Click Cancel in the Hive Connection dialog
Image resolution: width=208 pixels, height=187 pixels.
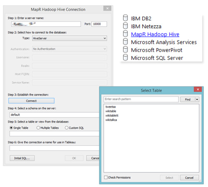pyautogui.click(x=93, y=158)
